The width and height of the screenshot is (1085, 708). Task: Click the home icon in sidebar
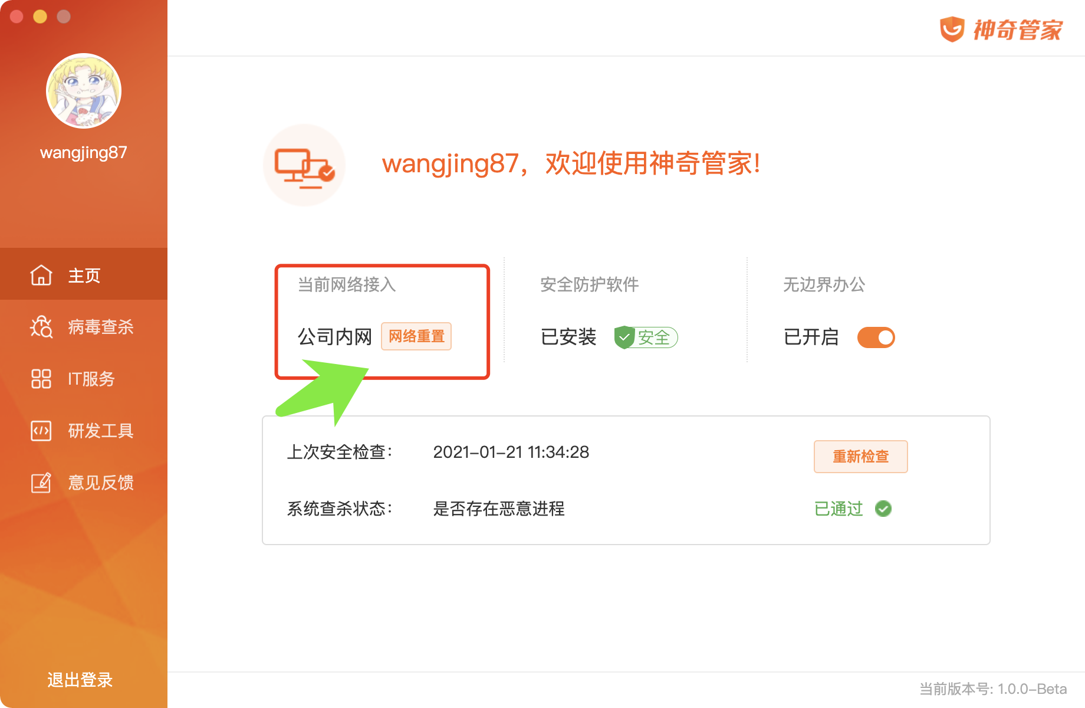(41, 275)
